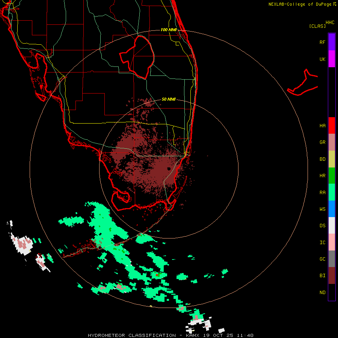This screenshot has width=338, height=338.
Task: Click the IC legend label
Action: [322, 243]
